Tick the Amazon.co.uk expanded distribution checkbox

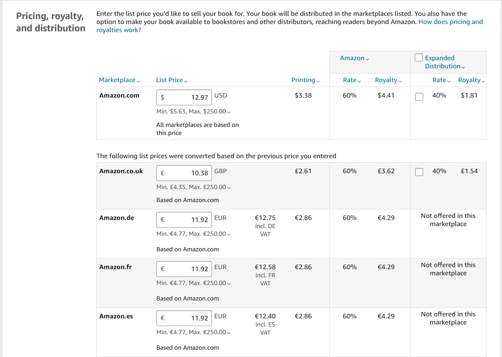coord(419,172)
